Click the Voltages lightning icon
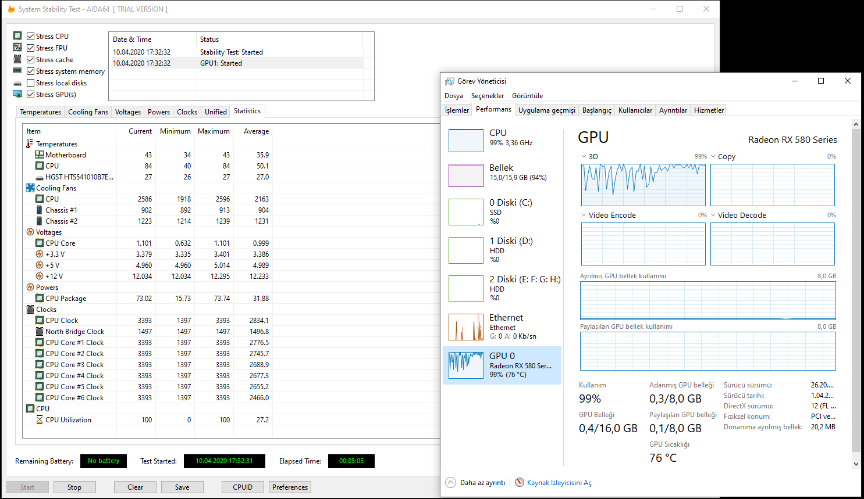Viewport: 864px width, 499px height. (30, 232)
